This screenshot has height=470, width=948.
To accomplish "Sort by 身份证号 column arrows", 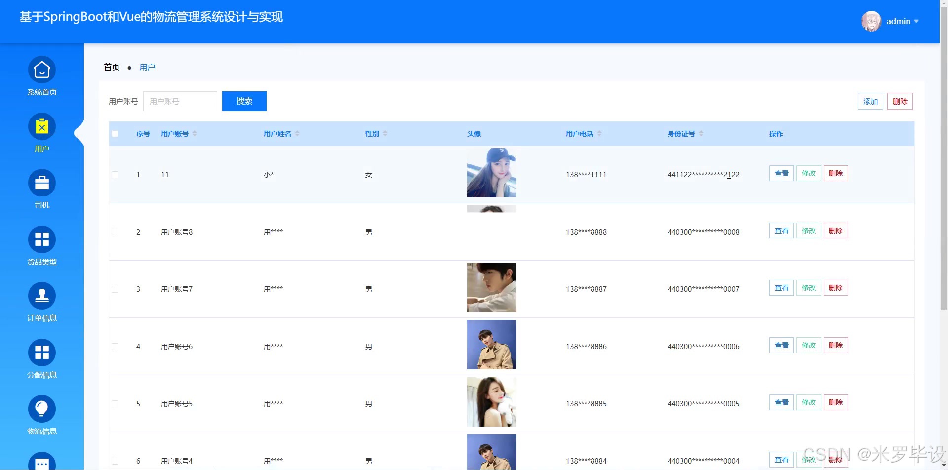I will point(701,134).
